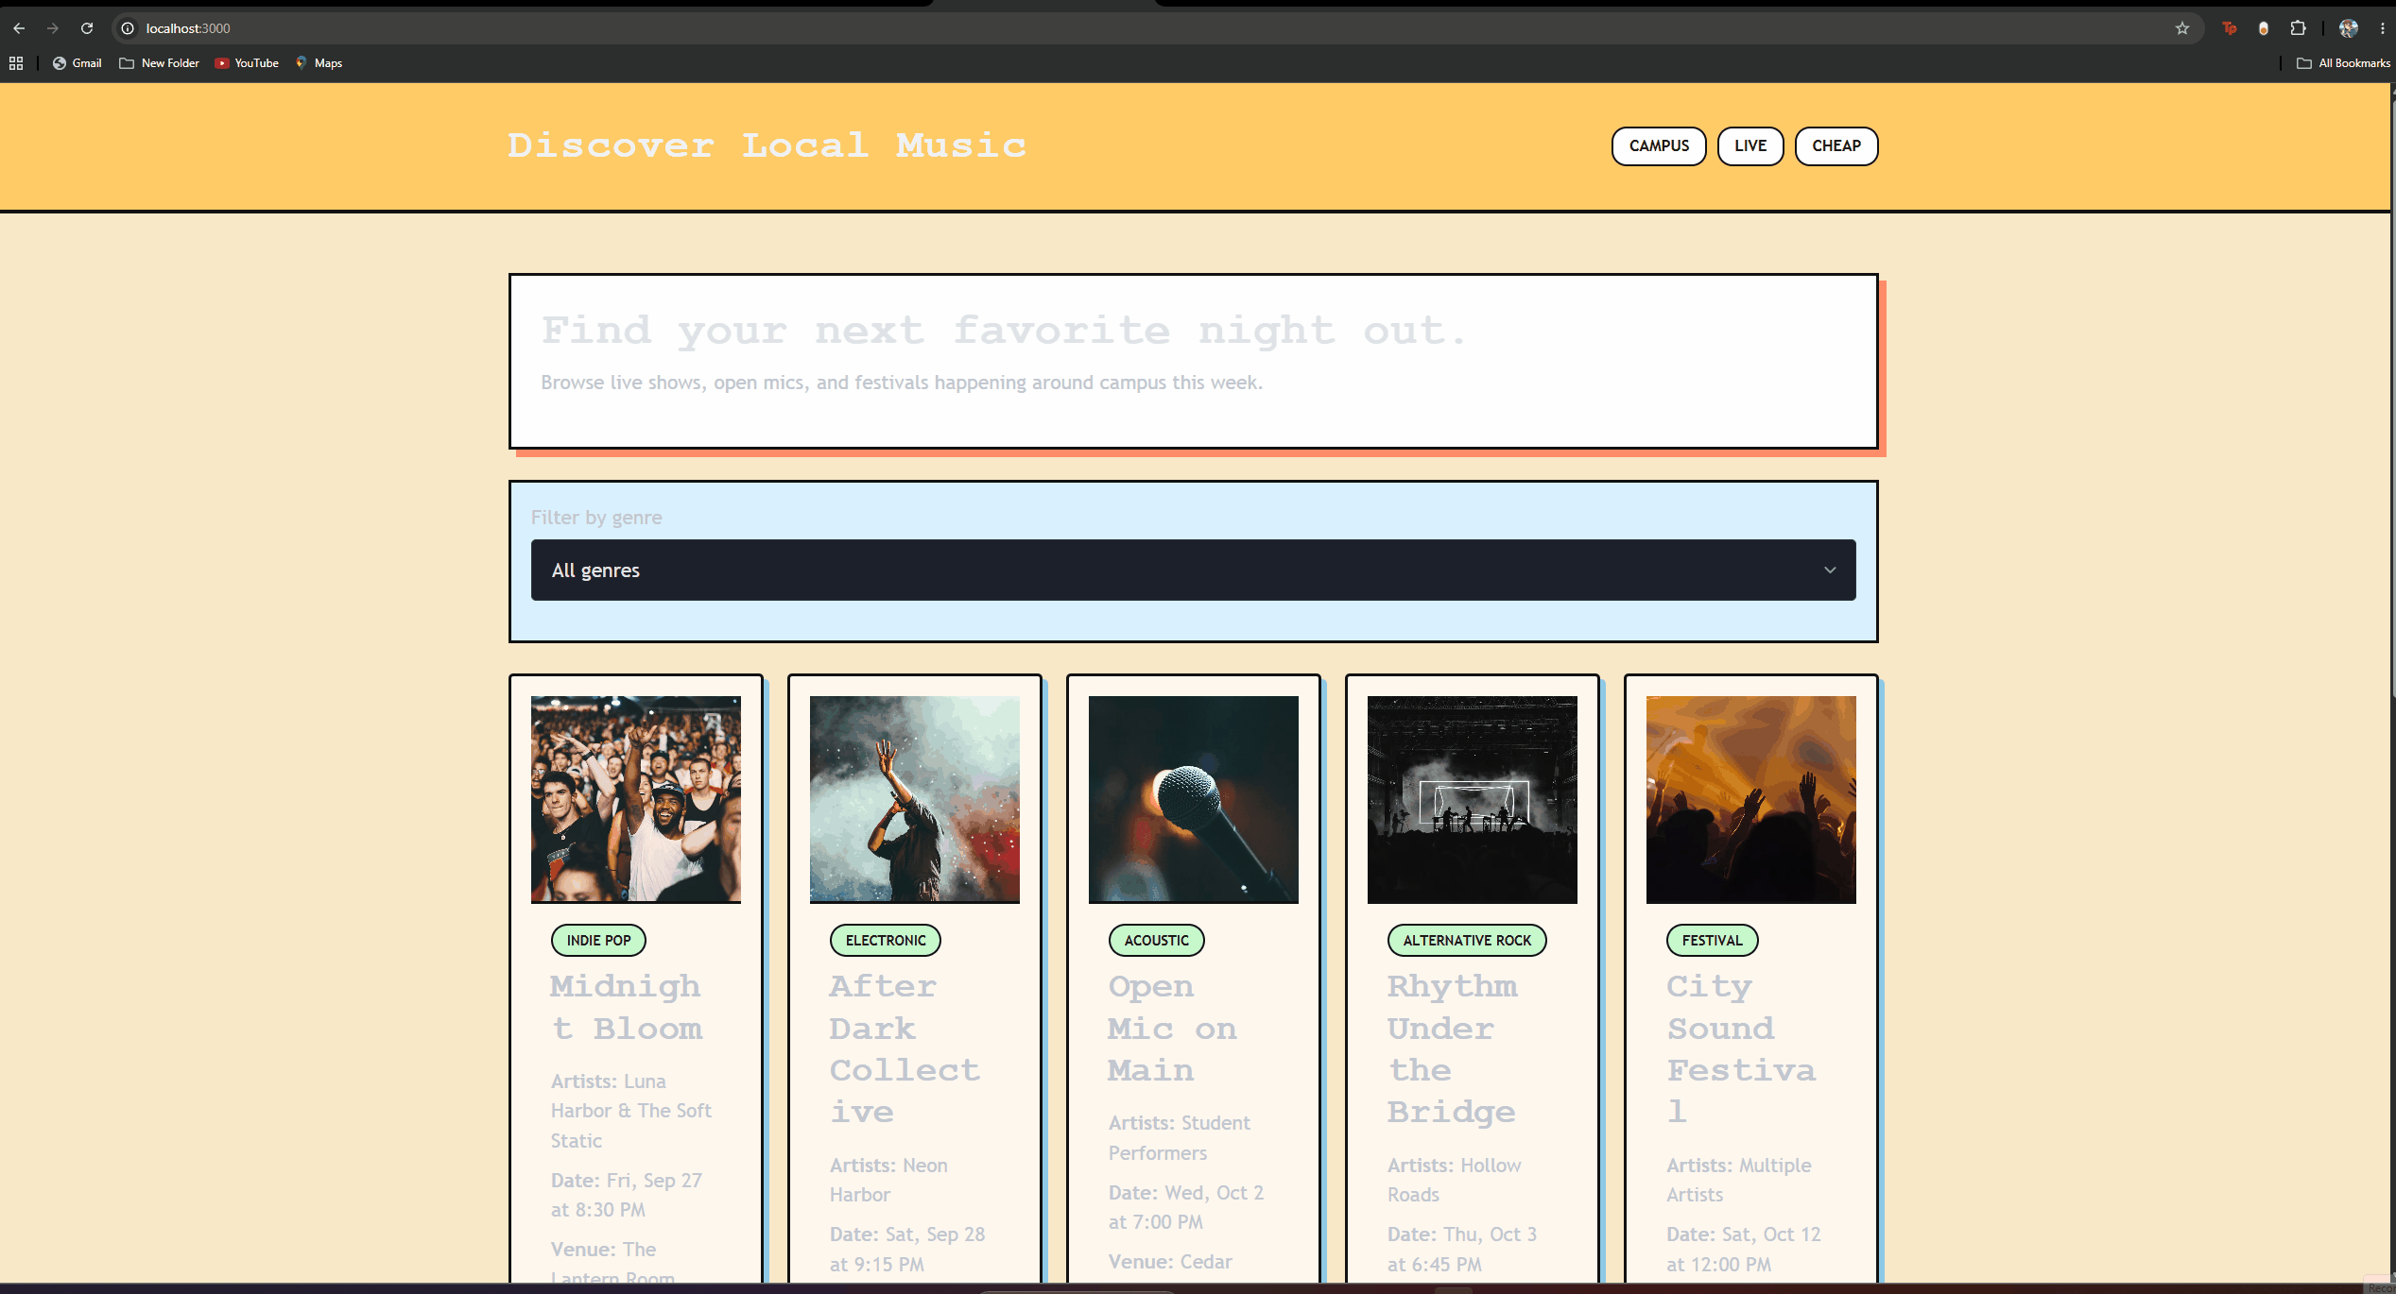Click the Rhythm Under the Bridge stage image

pyautogui.click(x=1473, y=800)
